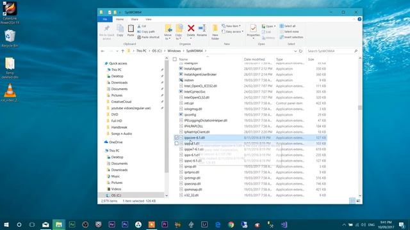Image resolution: width=410 pixels, height=230 pixels.
Task: Click the Refresh button beside address bar
Action: pos(300,51)
